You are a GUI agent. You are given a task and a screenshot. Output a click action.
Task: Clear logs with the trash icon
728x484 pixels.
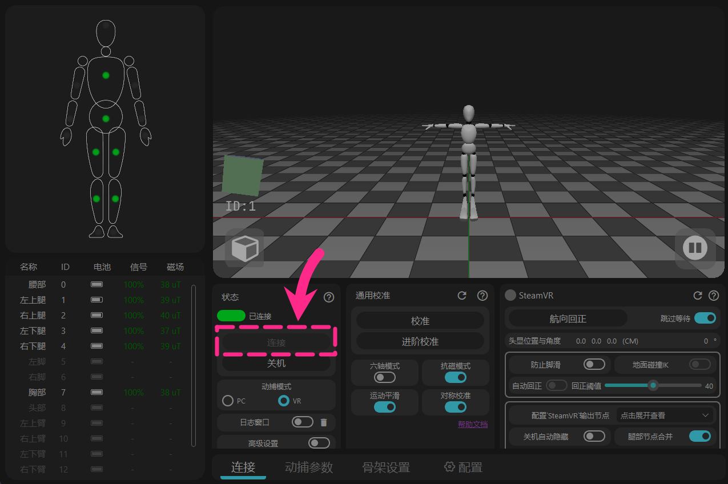pos(324,422)
